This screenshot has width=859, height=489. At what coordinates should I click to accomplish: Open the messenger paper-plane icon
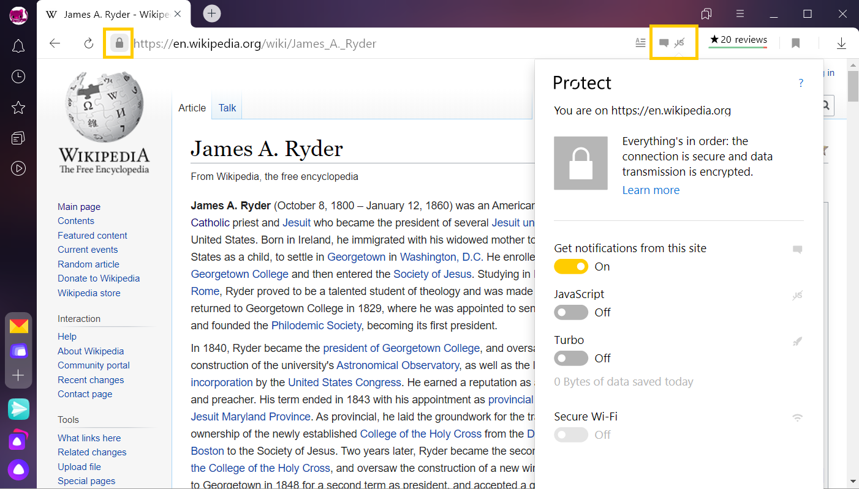pos(18,409)
